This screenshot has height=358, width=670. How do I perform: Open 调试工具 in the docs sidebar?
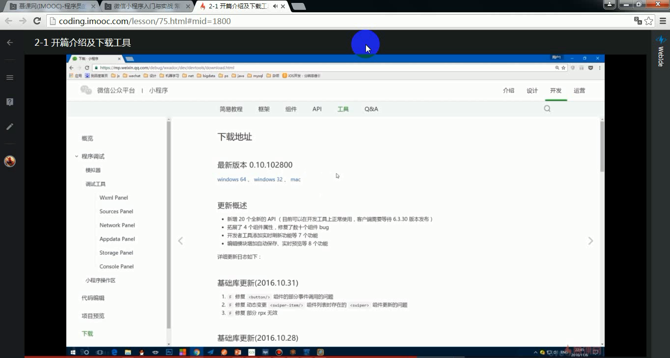pos(95,184)
